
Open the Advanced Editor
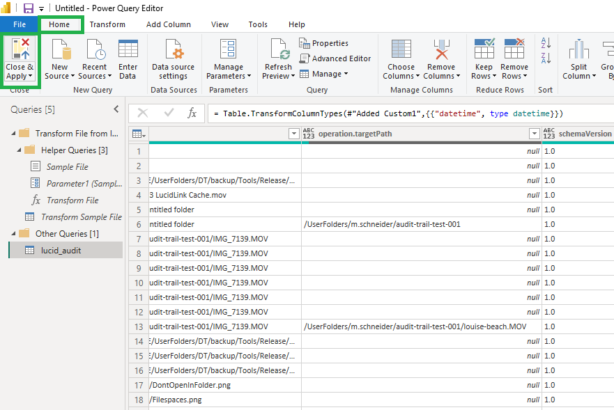335,58
